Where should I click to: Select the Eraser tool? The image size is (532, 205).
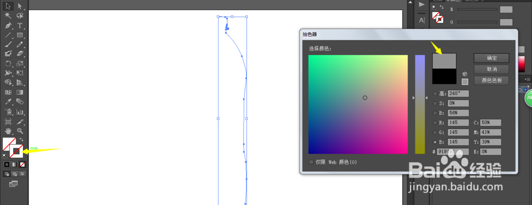(x=20, y=54)
